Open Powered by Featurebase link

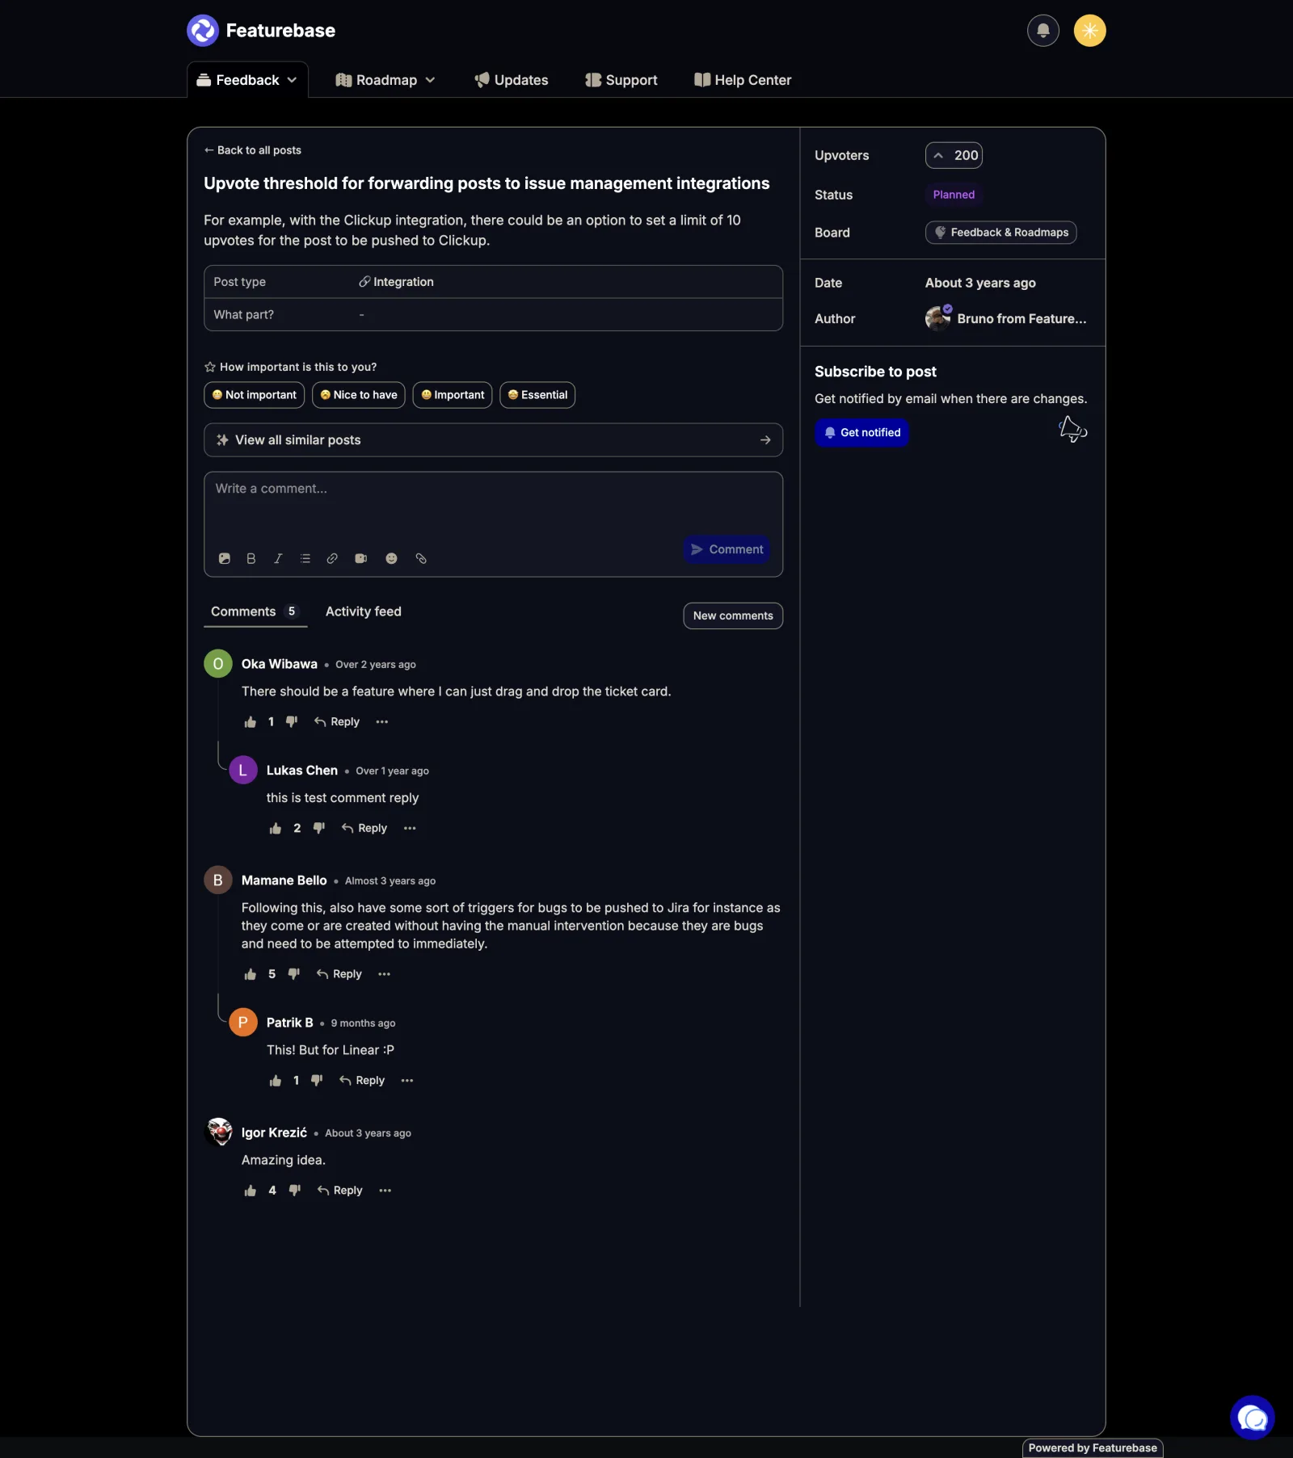pyautogui.click(x=1093, y=1448)
